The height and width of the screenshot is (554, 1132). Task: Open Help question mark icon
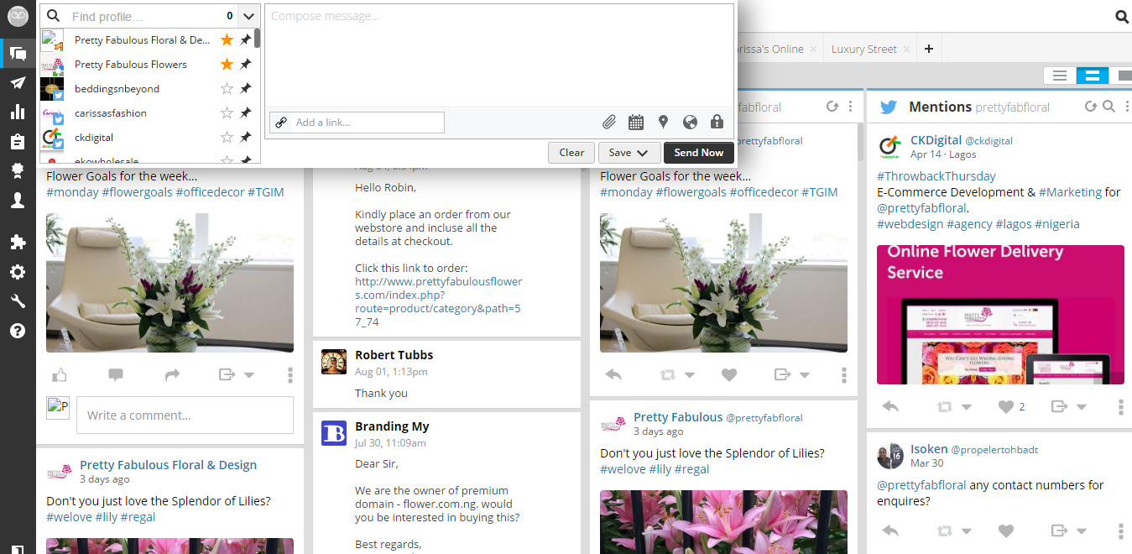point(18,331)
